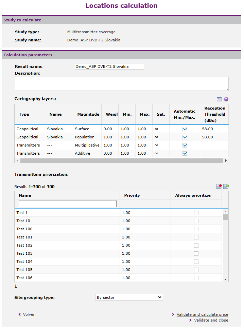This screenshot has height=329, width=244.
Task: Select the Test 104 transmitter row name
Action: click(x=24, y=262)
